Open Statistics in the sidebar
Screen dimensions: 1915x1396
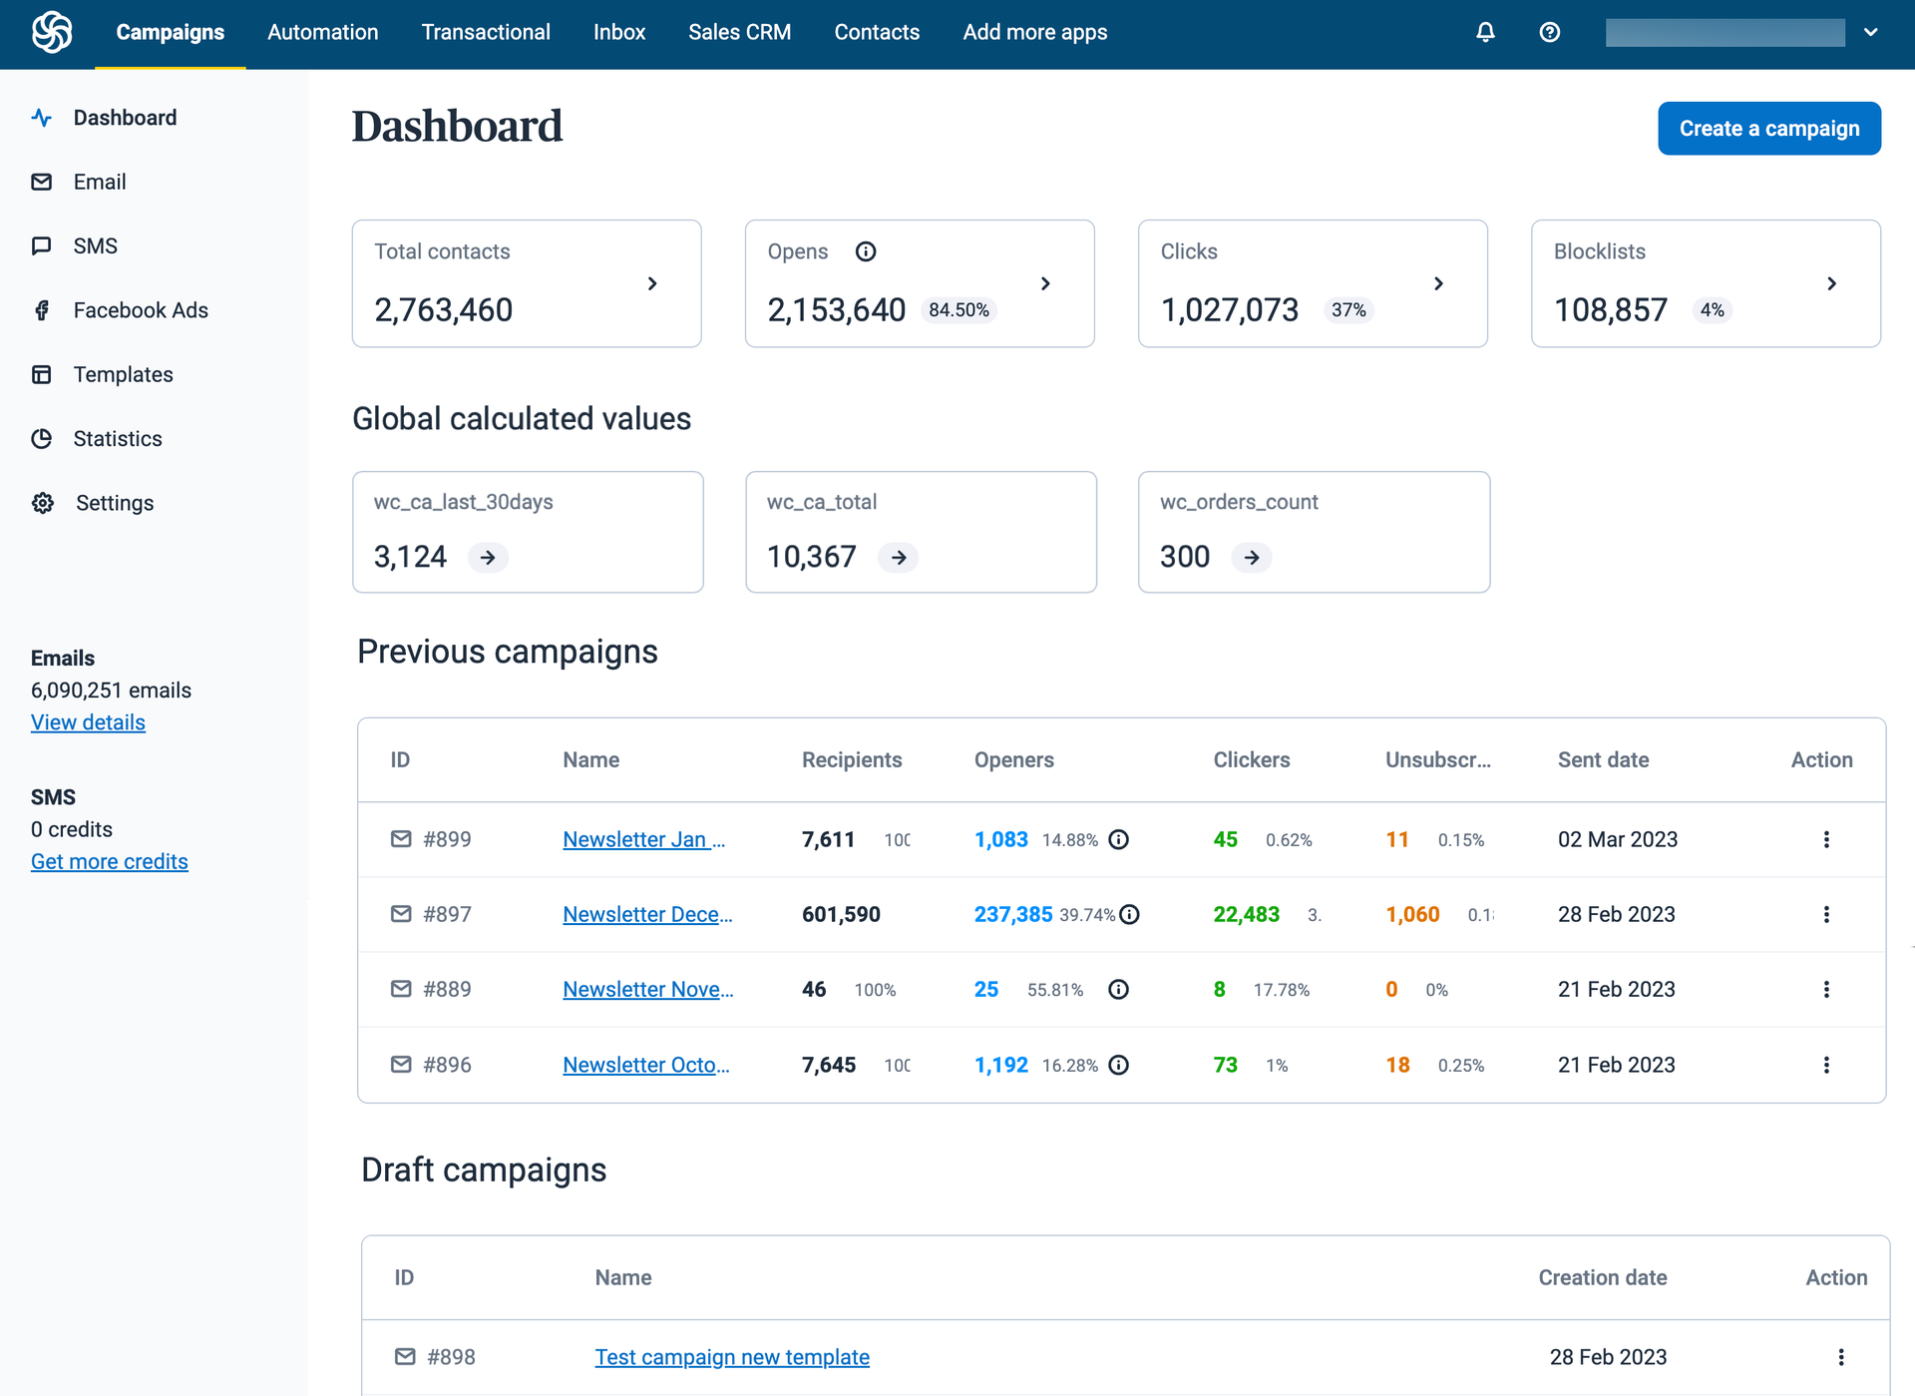tap(117, 438)
